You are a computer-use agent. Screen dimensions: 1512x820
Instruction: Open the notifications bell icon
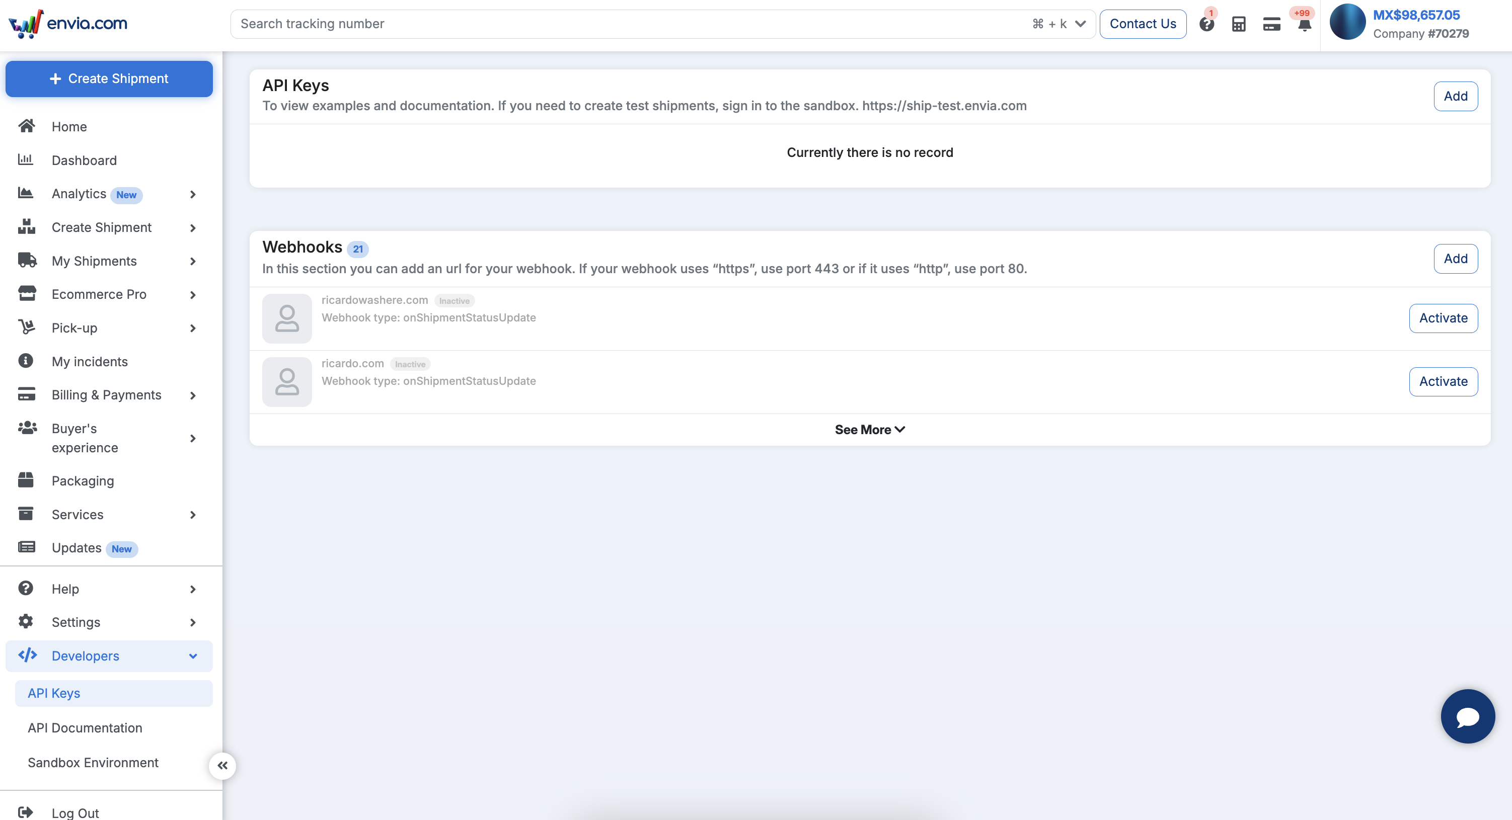click(x=1304, y=25)
